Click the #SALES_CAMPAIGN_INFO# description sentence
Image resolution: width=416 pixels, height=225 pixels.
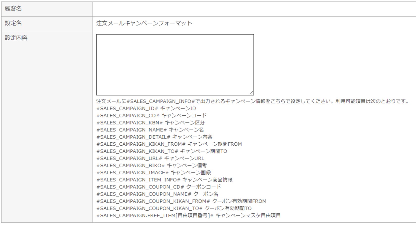pyautogui.click(x=253, y=101)
